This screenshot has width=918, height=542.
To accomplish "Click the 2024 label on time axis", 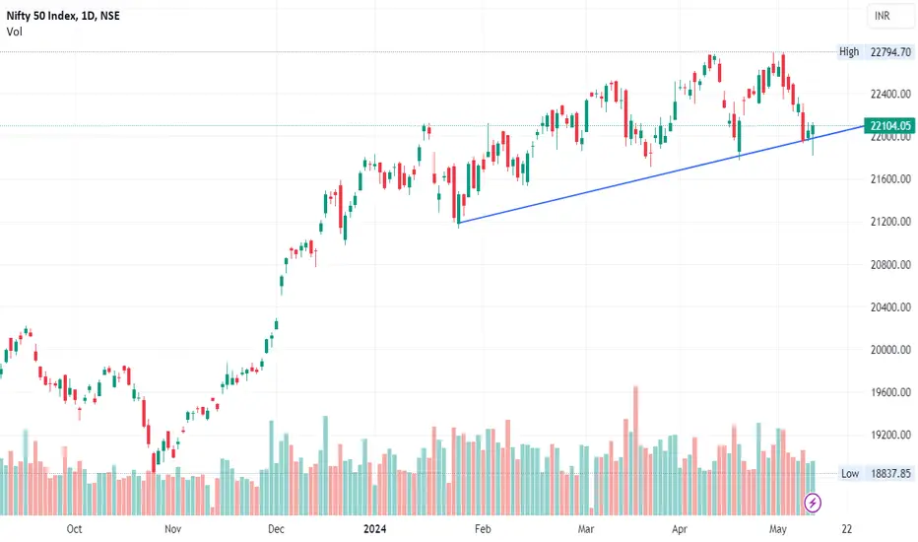I will [374, 529].
